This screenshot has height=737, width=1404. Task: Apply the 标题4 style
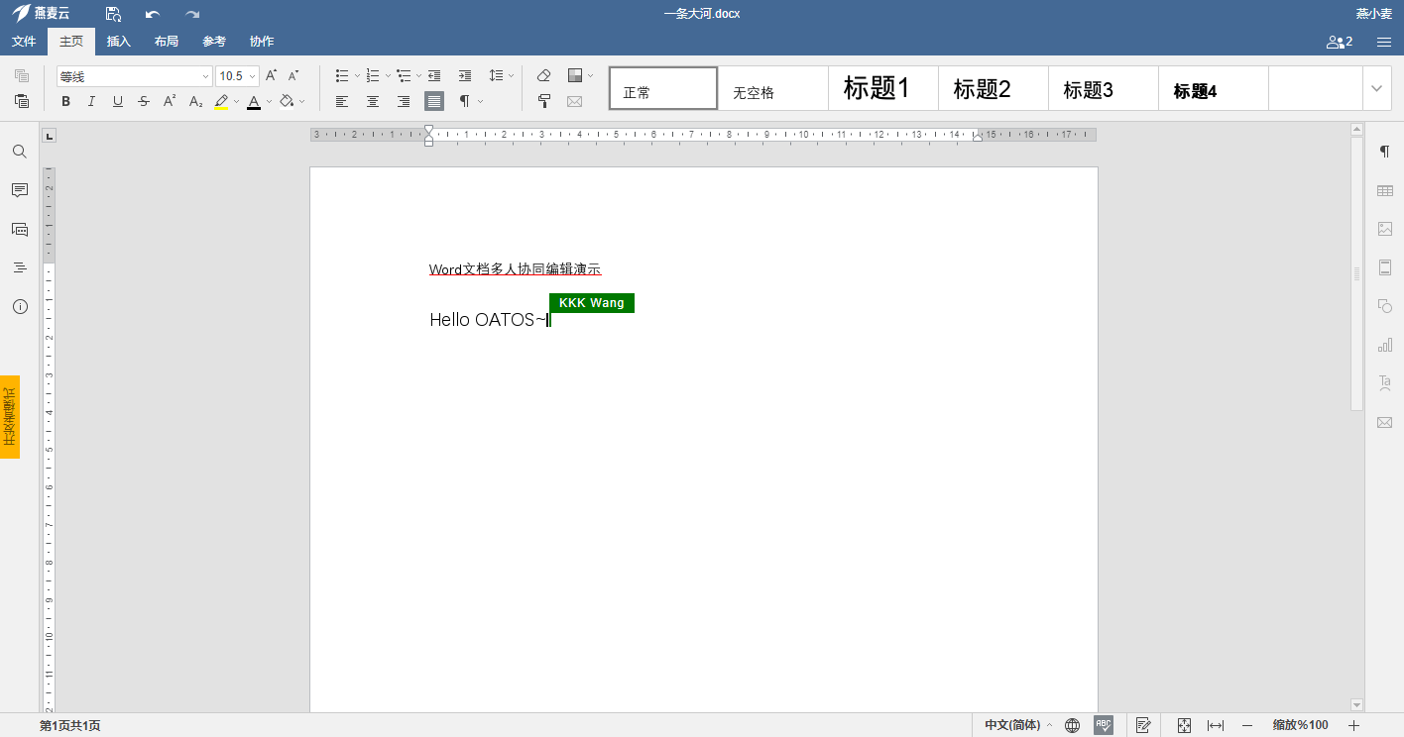coord(1214,88)
